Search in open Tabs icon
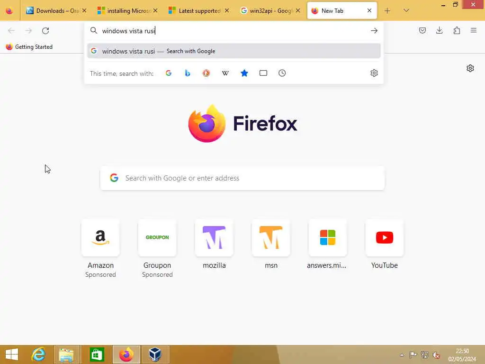Viewport: 485px width, 364px height. (x=263, y=73)
